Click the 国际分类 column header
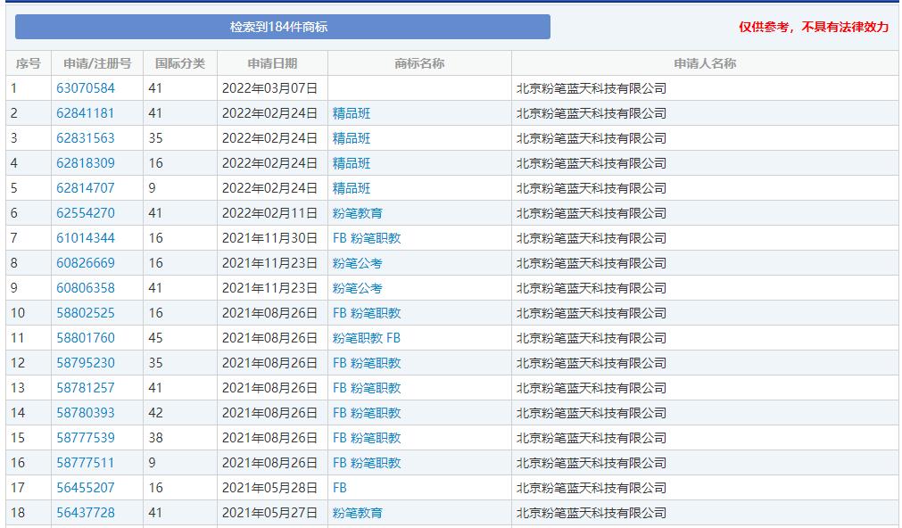 pyautogui.click(x=180, y=63)
